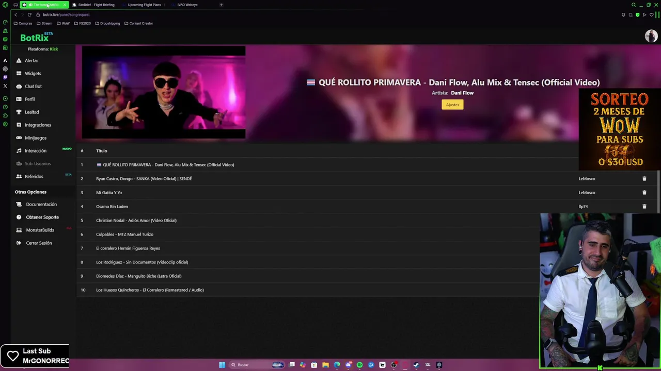Click the taskbar Buscar search box
Viewport: 661px width, 371px height.
(257, 365)
